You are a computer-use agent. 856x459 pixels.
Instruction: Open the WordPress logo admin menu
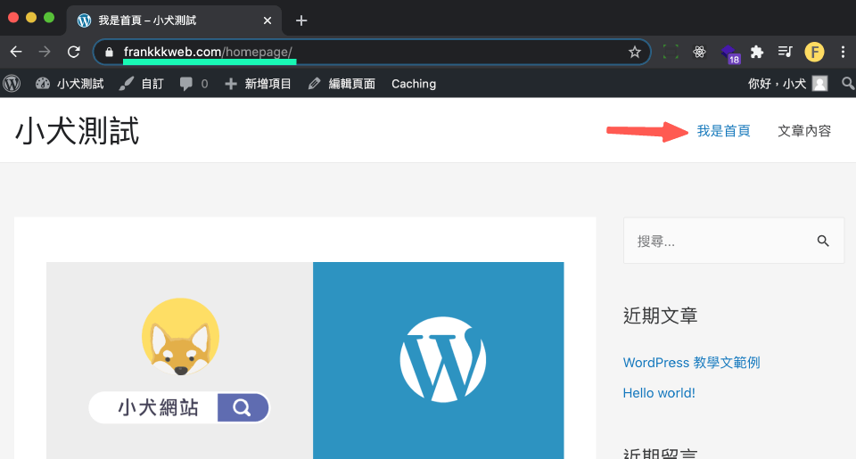click(x=12, y=84)
